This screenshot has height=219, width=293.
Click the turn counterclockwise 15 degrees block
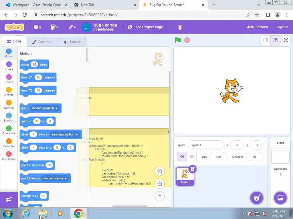pos(24,90)
